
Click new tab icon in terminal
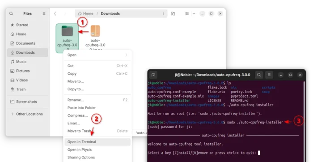(x=153, y=75)
